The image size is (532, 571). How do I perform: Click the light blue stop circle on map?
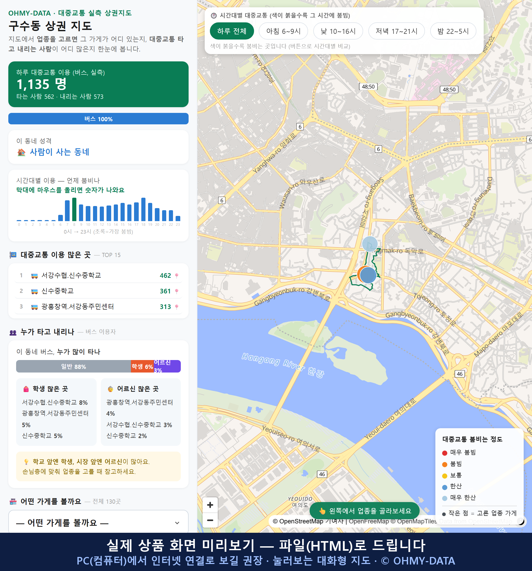370,244
